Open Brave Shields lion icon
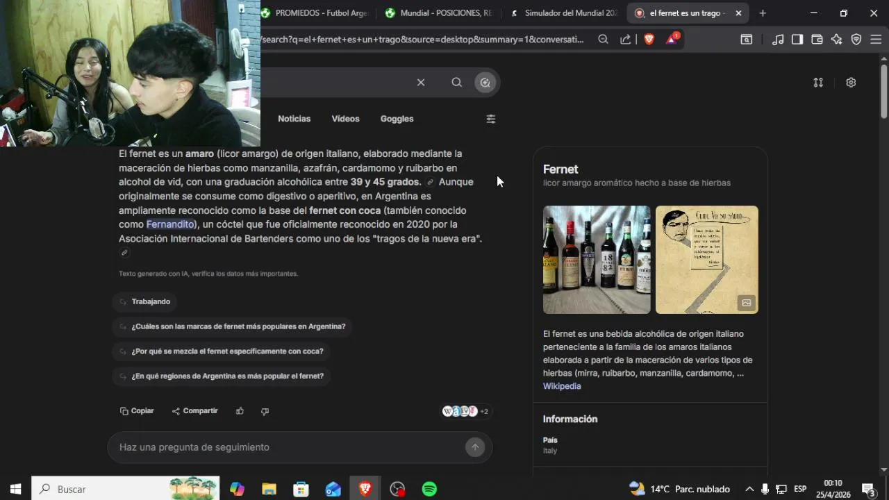The width and height of the screenshot is (889, 500). point(649,40)
